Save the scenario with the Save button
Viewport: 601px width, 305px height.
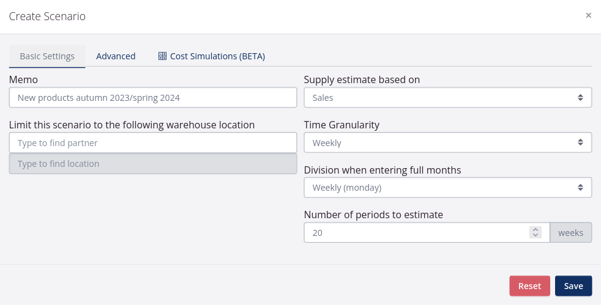[573, 286]
